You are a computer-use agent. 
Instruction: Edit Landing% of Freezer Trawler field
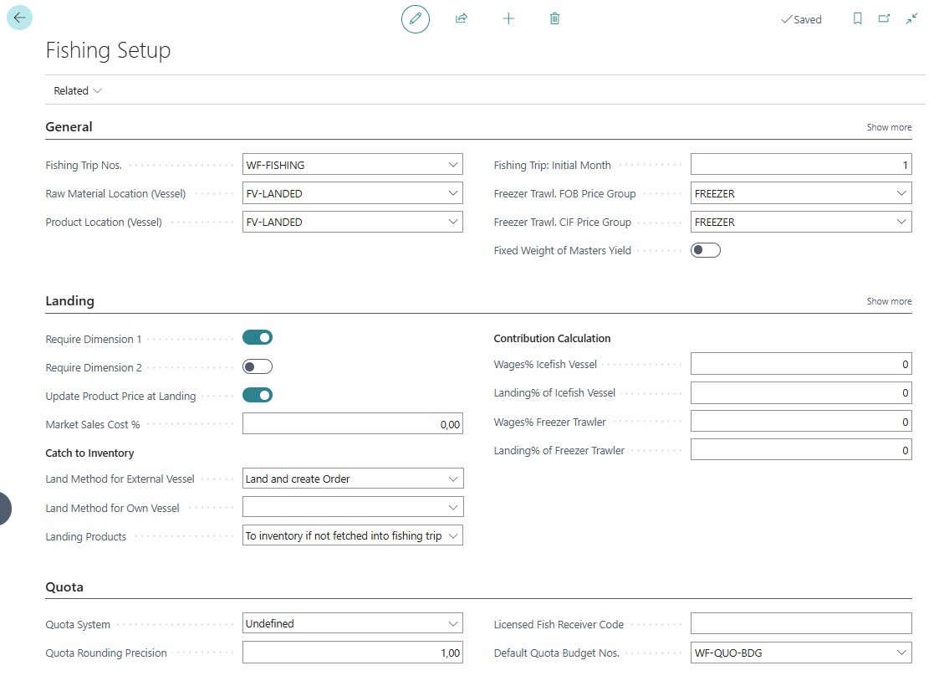pyautogui.click(x=801, y=450)
